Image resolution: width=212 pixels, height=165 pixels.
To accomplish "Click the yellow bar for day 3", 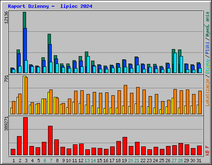I will (x=24, y=95).
